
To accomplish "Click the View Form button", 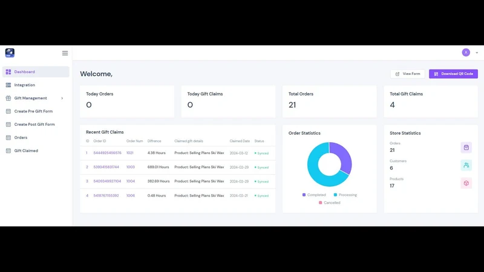I will pos(407,74).
